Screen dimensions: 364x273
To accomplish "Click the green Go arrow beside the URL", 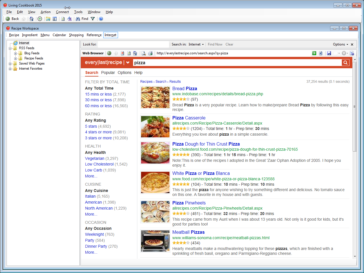I will click(314, 53).
